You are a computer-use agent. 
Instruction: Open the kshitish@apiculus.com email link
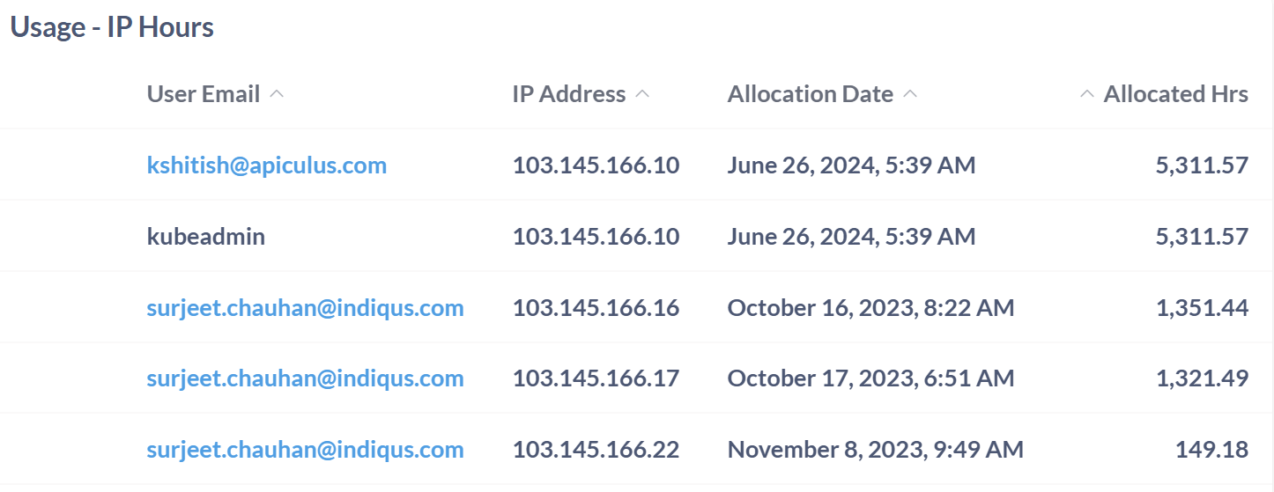pos(266,165)
